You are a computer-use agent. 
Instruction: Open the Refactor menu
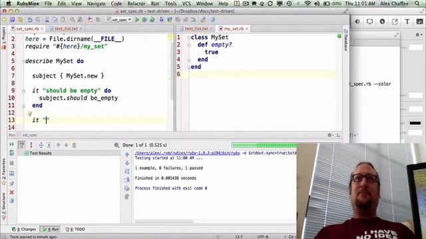(x=136, y=3)
